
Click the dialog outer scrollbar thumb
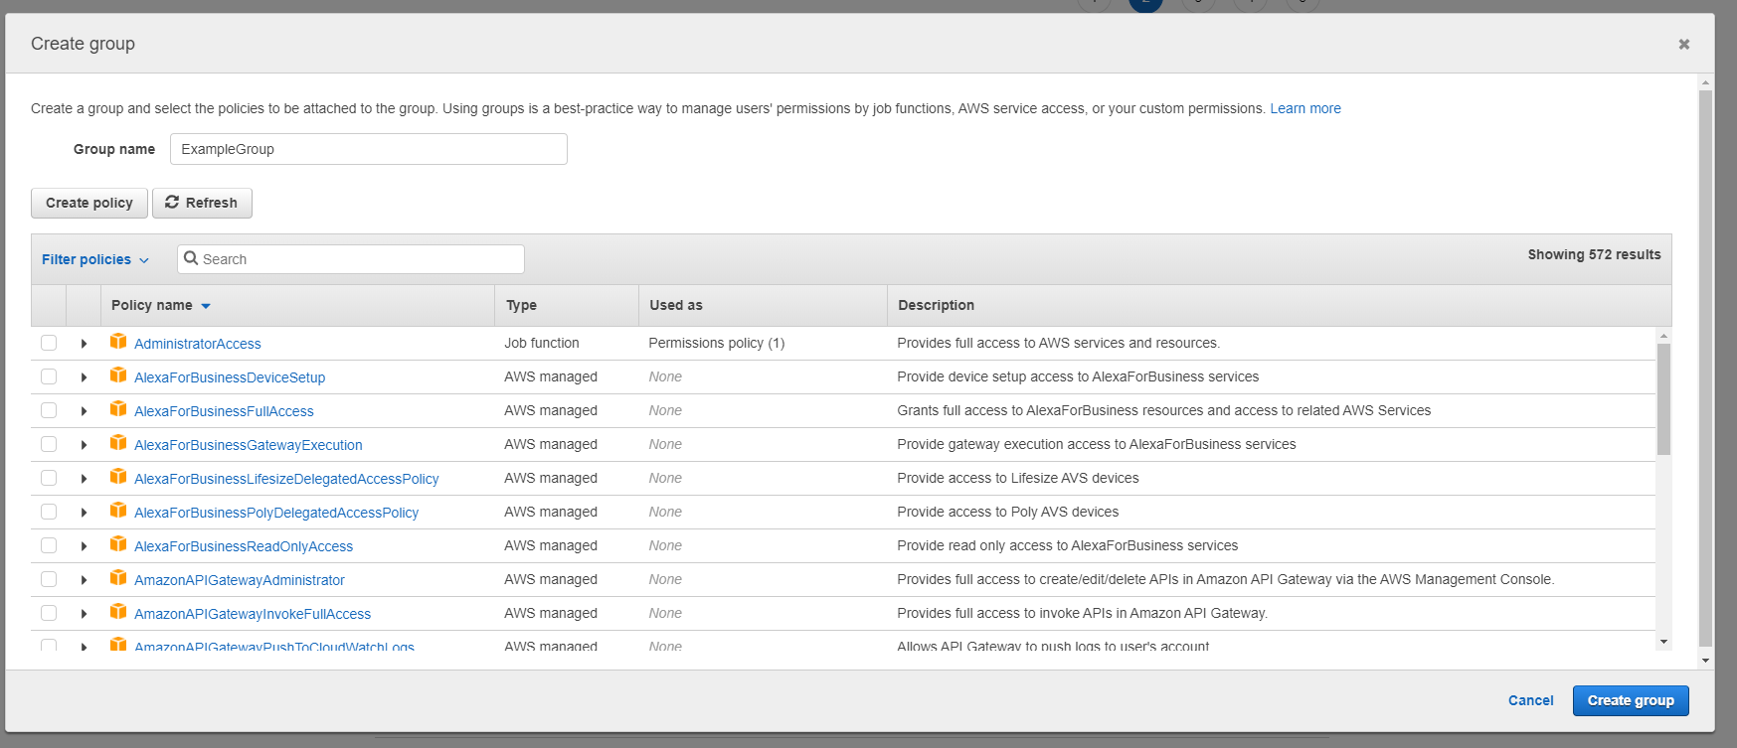tap(1705, 368)
